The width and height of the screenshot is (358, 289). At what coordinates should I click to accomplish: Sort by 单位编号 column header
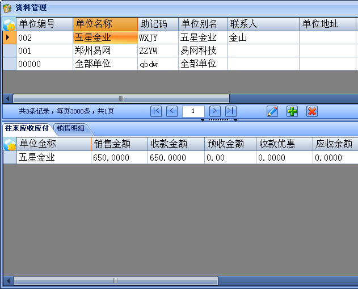pyautogui.click(x=44, y=24)
